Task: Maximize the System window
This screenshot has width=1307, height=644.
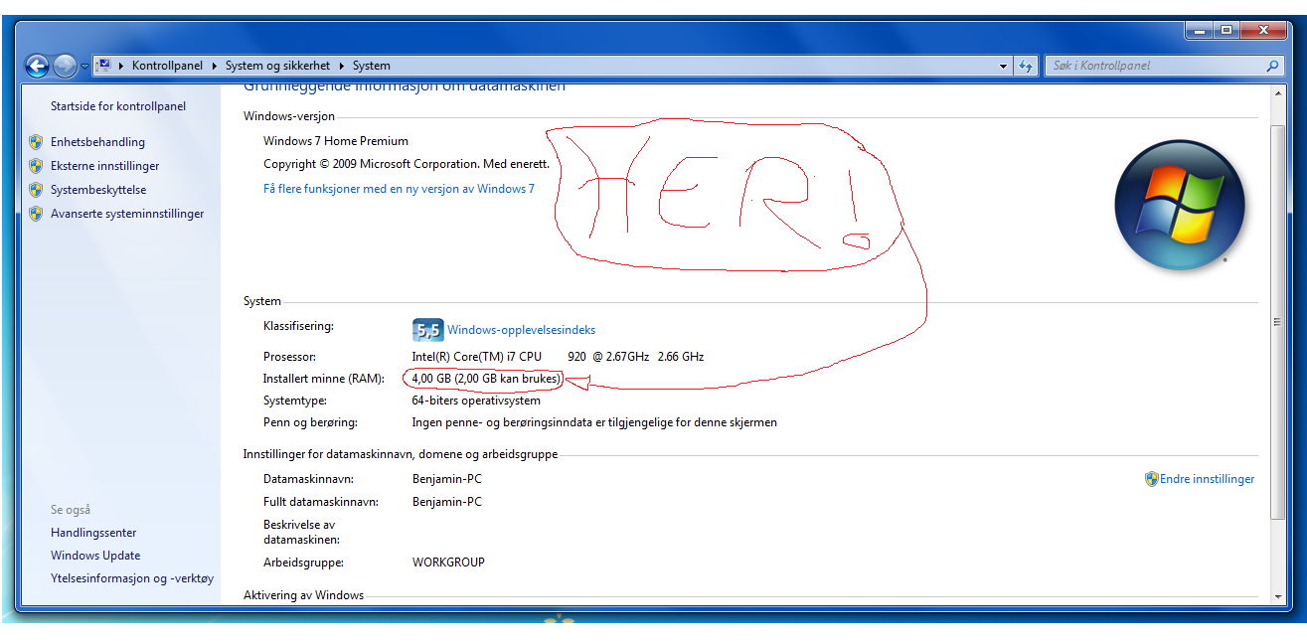Action: point(1226,31)
